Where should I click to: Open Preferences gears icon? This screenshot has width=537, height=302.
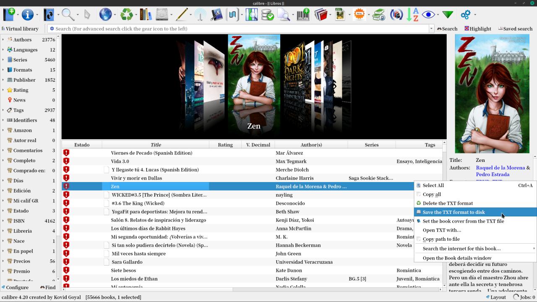click(x=465, y=15)
